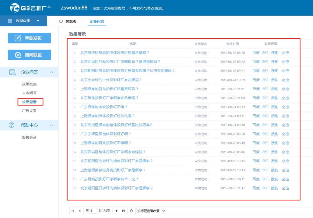Click the first page pagination icon
This screenshot has width=313, height=218.
coord(73,211)
